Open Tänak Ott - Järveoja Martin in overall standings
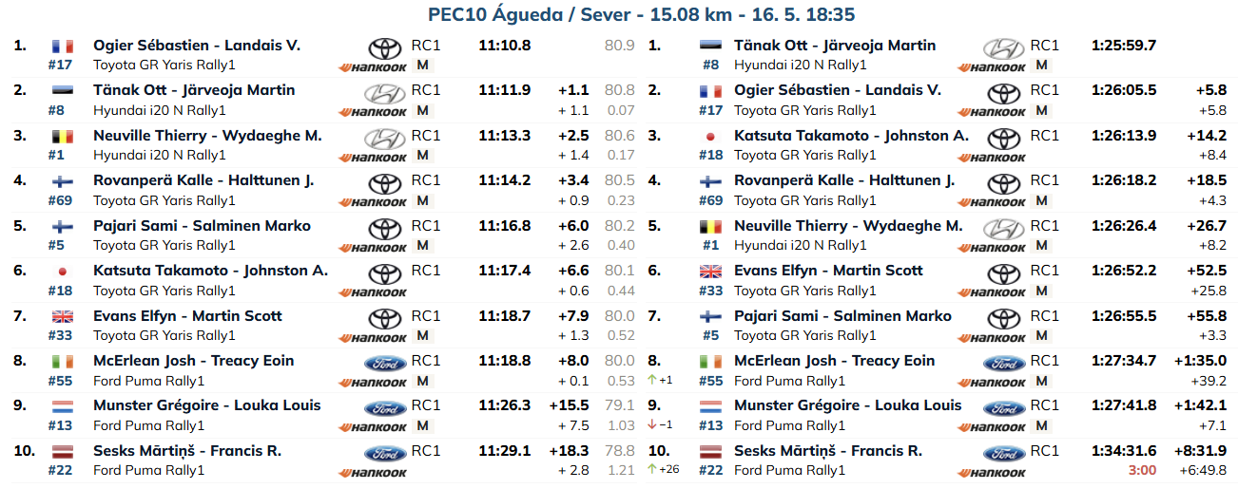The width and height of the screenshot is (1238, 489). coord(835,46)
